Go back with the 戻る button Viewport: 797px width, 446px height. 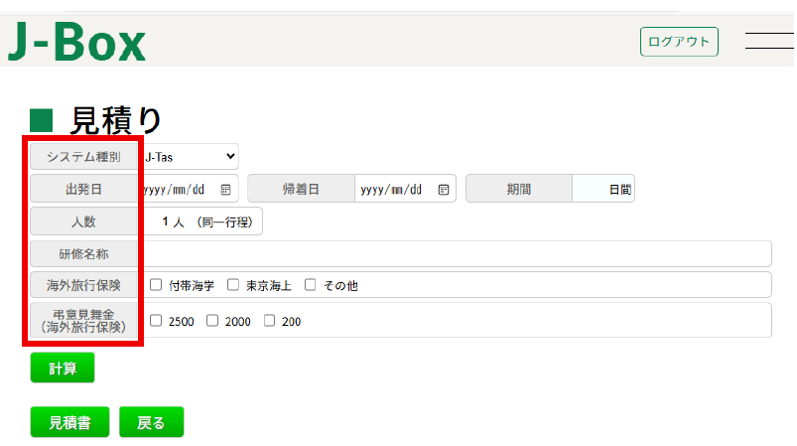tap(151, 422)
